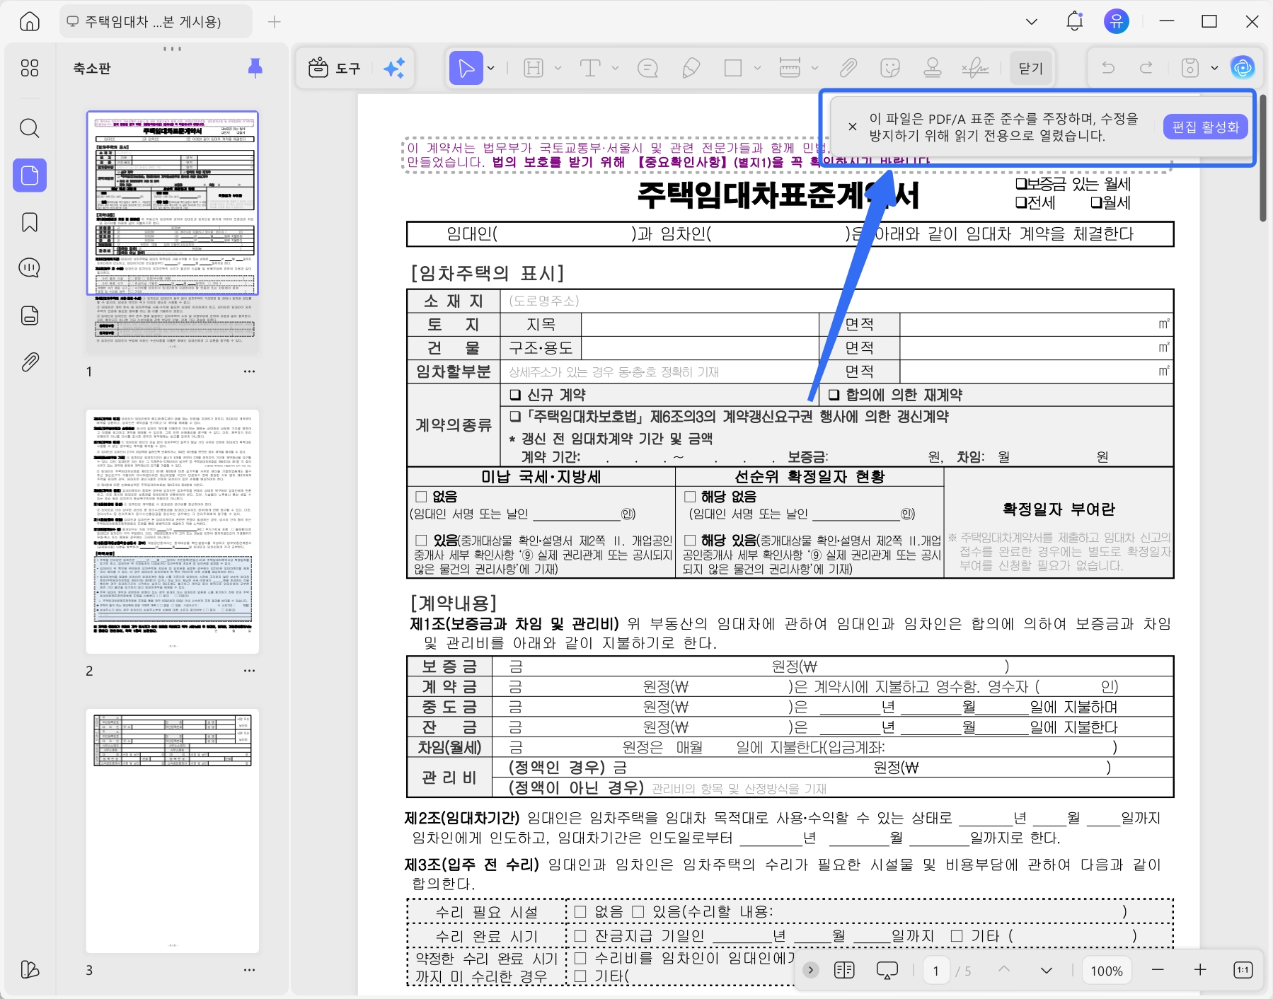Viewport: 1273px width, 999px height.
Task: Open tab list chevron in title bar
Action: click(1032, 22)
